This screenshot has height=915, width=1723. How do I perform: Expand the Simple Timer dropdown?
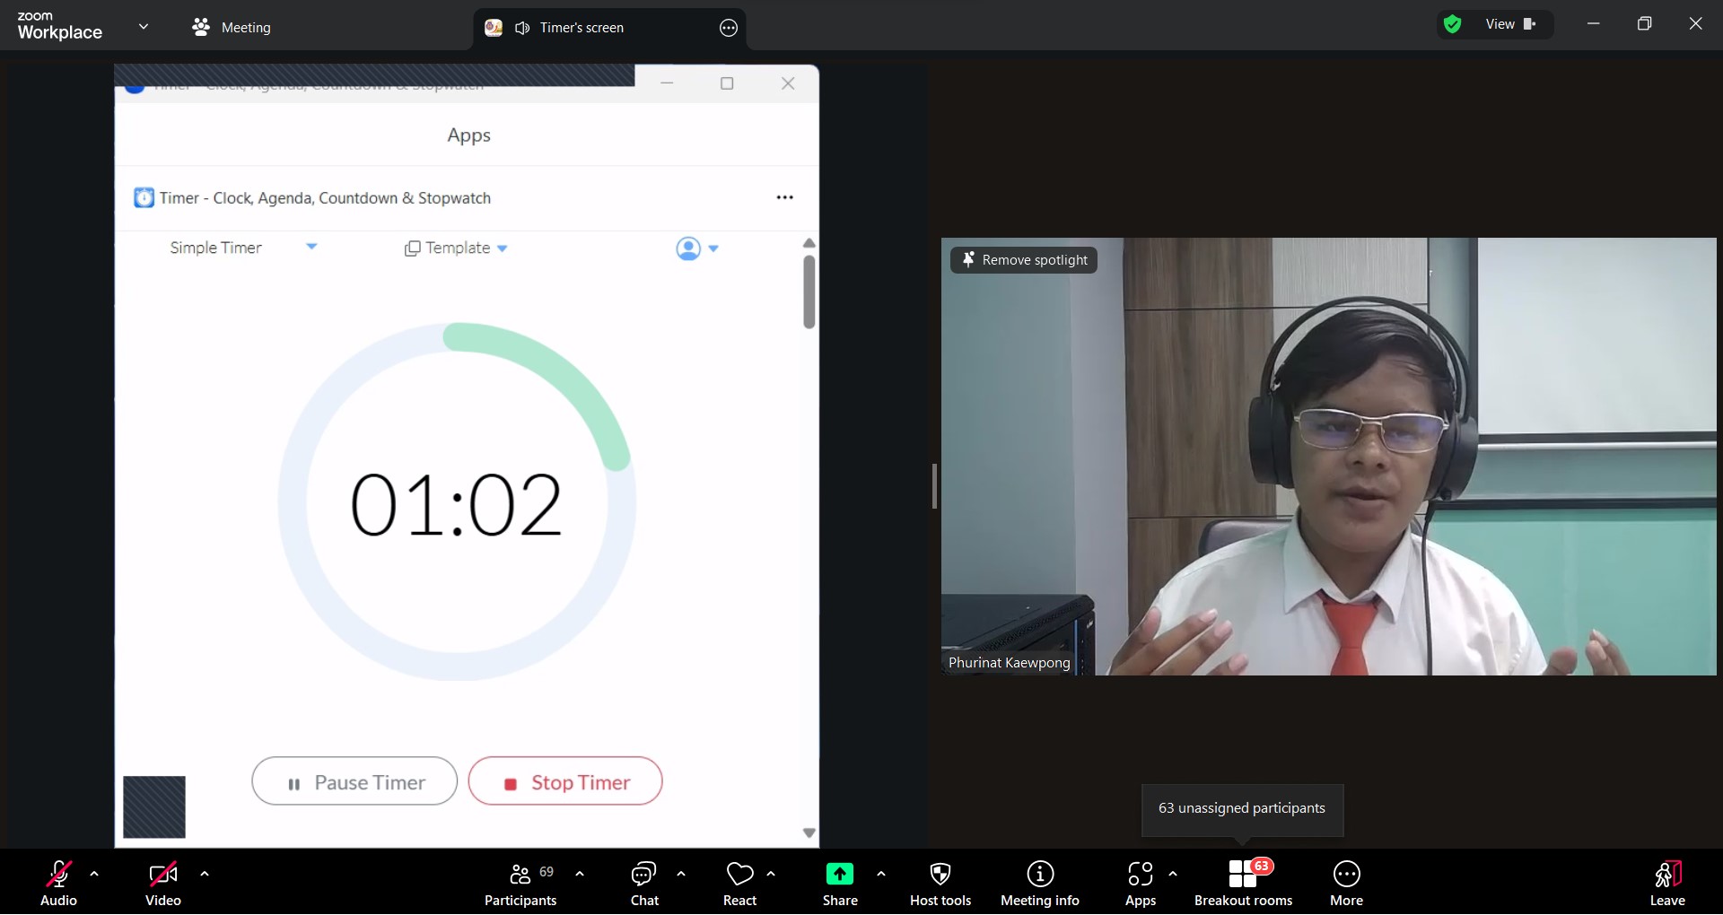pos(311,247)
